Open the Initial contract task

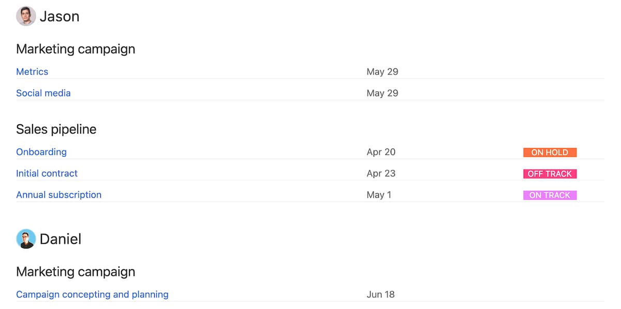tap(47, 173)
